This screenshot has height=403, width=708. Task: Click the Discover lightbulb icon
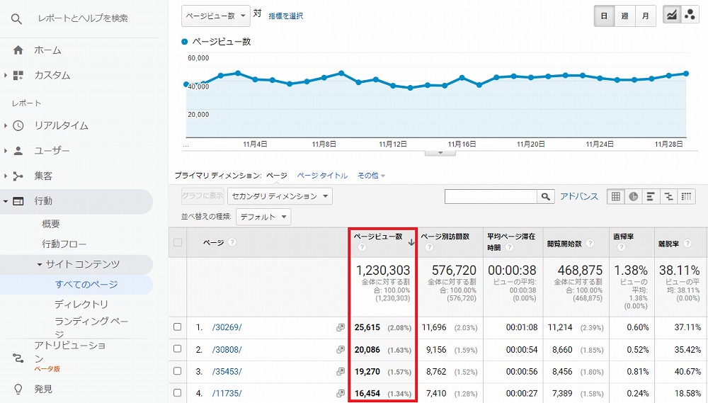pos(18,389)
